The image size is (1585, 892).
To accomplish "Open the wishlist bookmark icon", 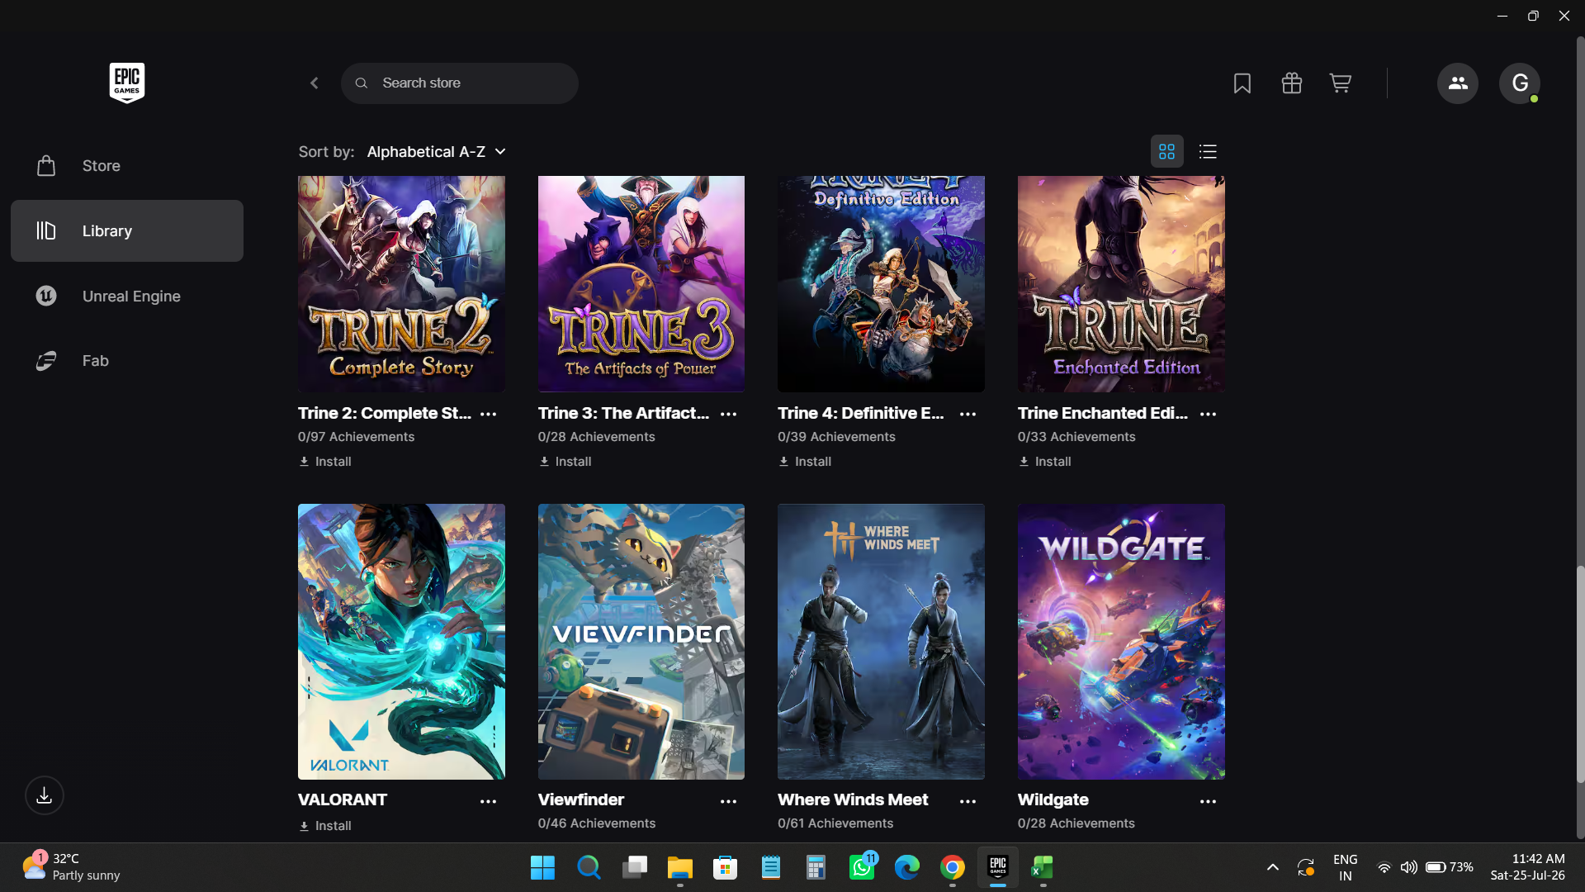I will coord(1242,83).
